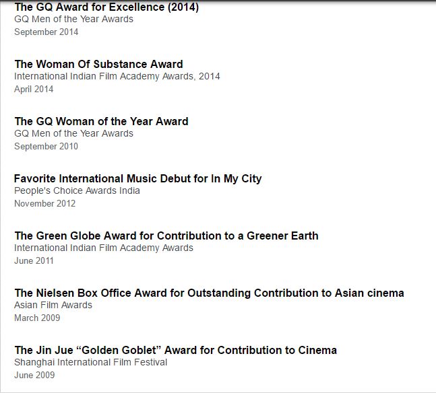
Task: Open The Woman Of Substance Award heading
Action: point(98,65)
